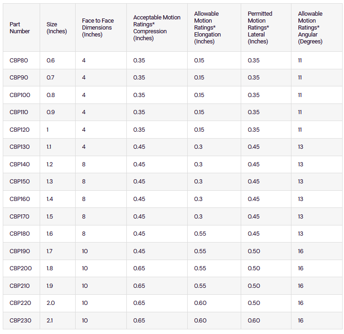344x334 pixels.
Task: Click the size value 0.7
Action: (50, 78)
